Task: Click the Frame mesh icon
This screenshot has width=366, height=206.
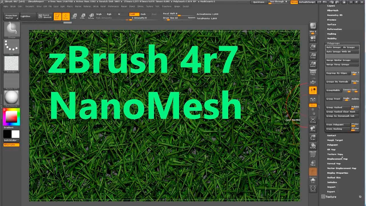Action: [313, 120]
